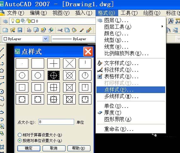Toggle the layer lock padlock icon
The width and height of the screenshot is (180, 153).
28,21
